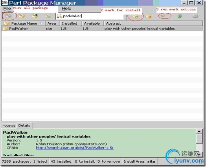Screen dimensions: 206x167
Task: Show only installed packages via toolbar icon
Action: click(22, 16)
